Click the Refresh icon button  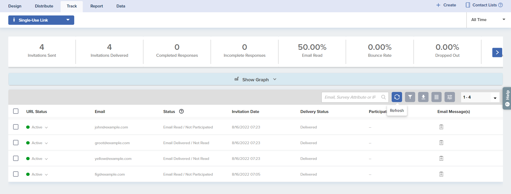pyautogui.click(x=397, y=97)
